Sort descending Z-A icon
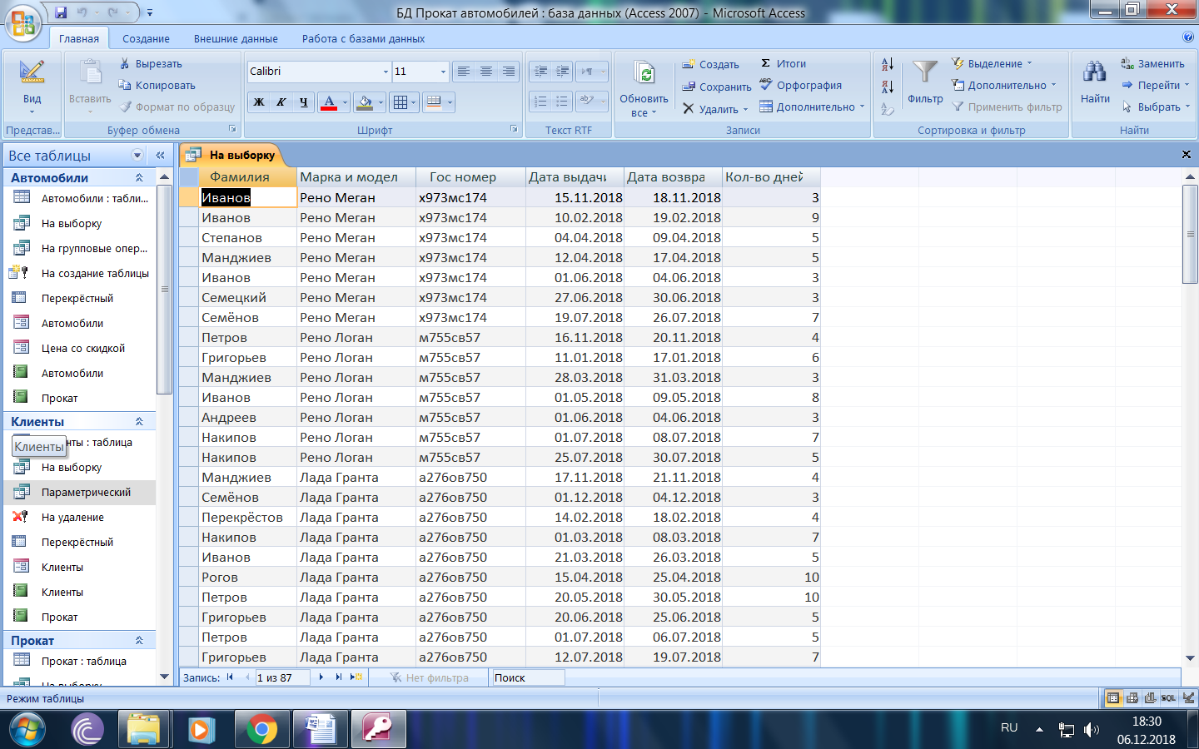Viewport: 1199px width, 749px height. [x=888, y=87]
